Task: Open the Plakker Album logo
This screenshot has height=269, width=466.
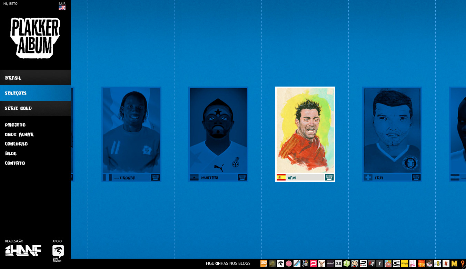Action: click(x=35, y=38)
